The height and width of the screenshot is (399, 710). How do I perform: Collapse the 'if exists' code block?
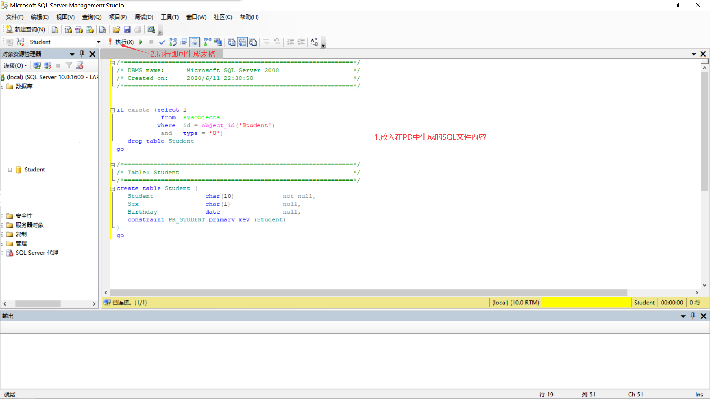[x=112, y=110]
